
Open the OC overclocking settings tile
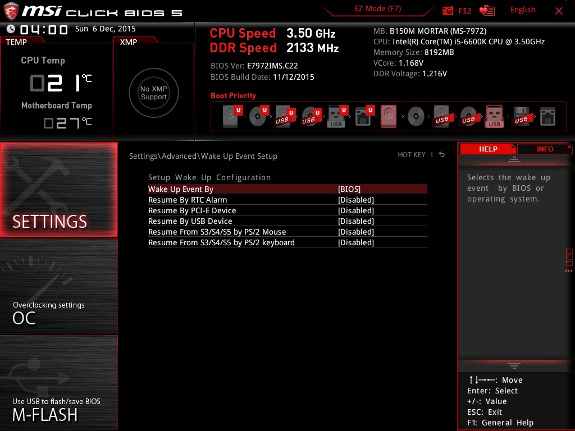[58, 287]
